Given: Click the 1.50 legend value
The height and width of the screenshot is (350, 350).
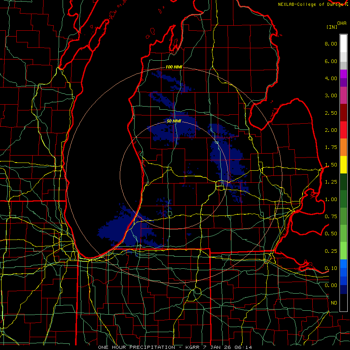Looking at the screenshot, I should click(331, 165).
